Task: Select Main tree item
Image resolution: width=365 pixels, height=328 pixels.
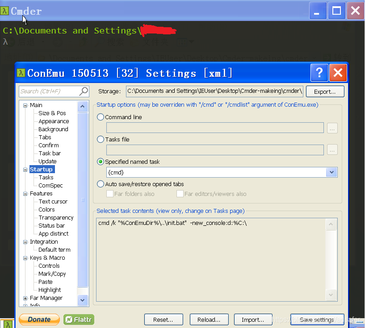Action: tap(36, 105)
